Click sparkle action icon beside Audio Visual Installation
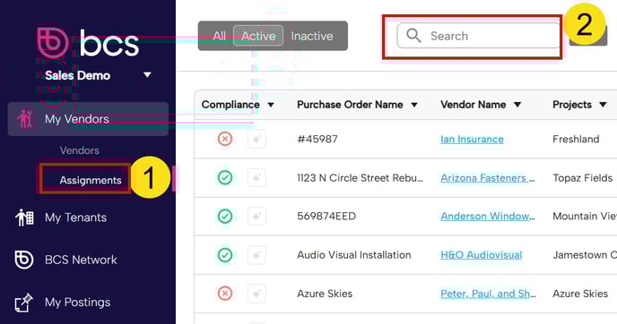Viewport: 617px width, 324px height. [x=257, y=255]
